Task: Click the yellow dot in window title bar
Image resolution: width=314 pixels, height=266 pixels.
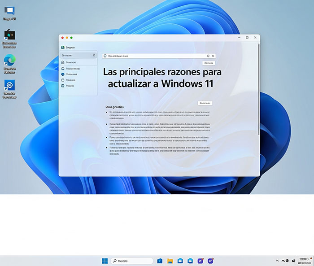Action: (67, 38)
